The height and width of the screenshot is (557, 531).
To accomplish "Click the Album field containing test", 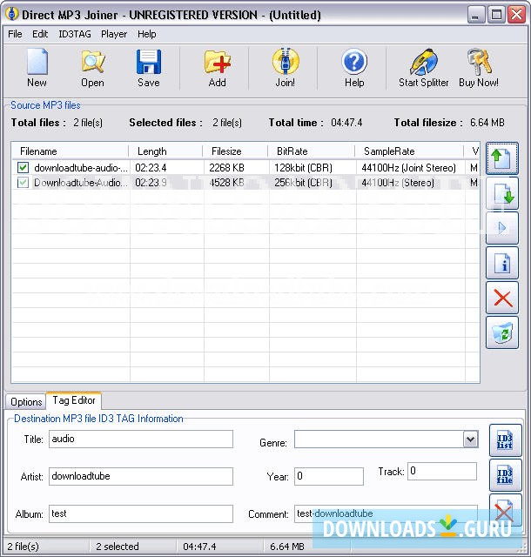I will [141, 513].
